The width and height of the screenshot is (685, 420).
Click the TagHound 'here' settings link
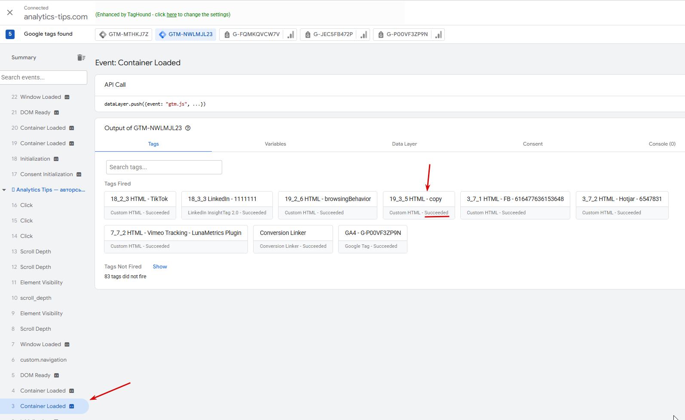tap(171, 15)
